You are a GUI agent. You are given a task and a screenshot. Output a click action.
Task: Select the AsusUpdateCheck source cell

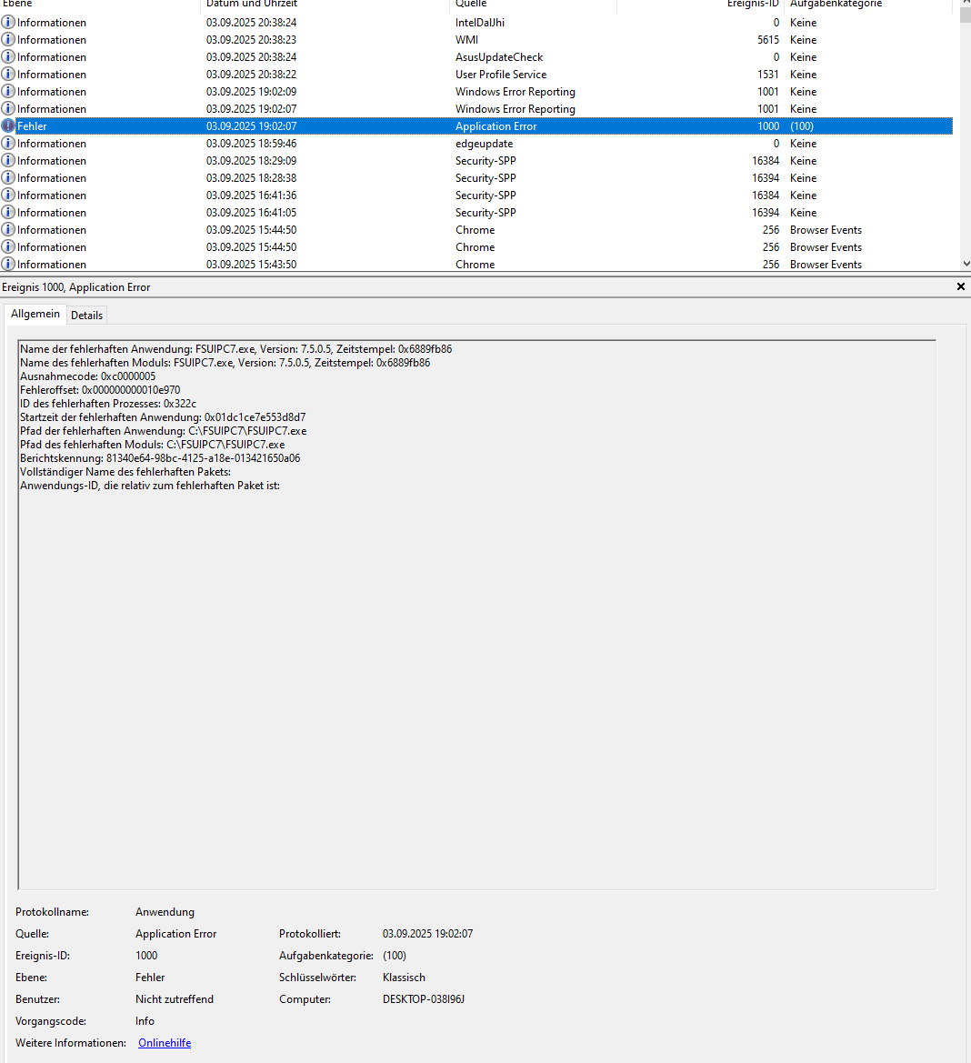499,57
